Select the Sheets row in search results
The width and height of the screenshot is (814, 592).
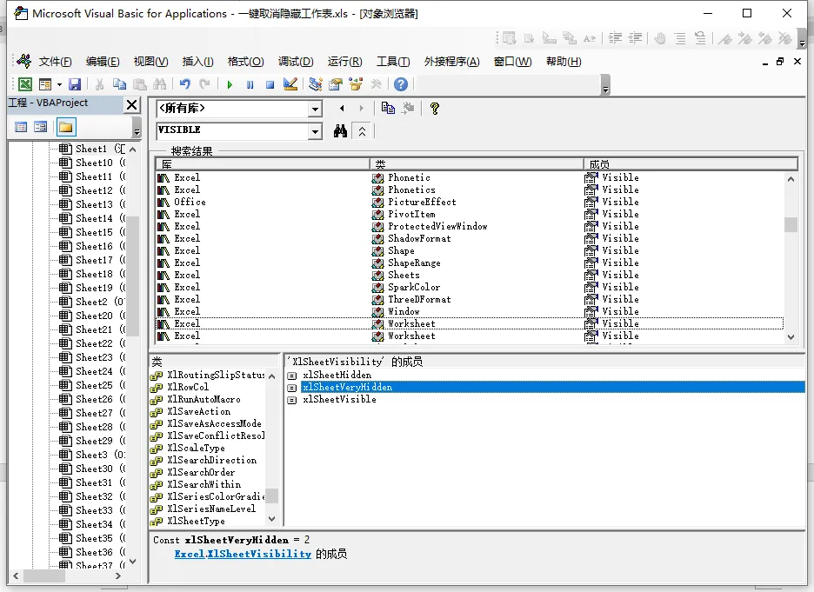(470, 275)
